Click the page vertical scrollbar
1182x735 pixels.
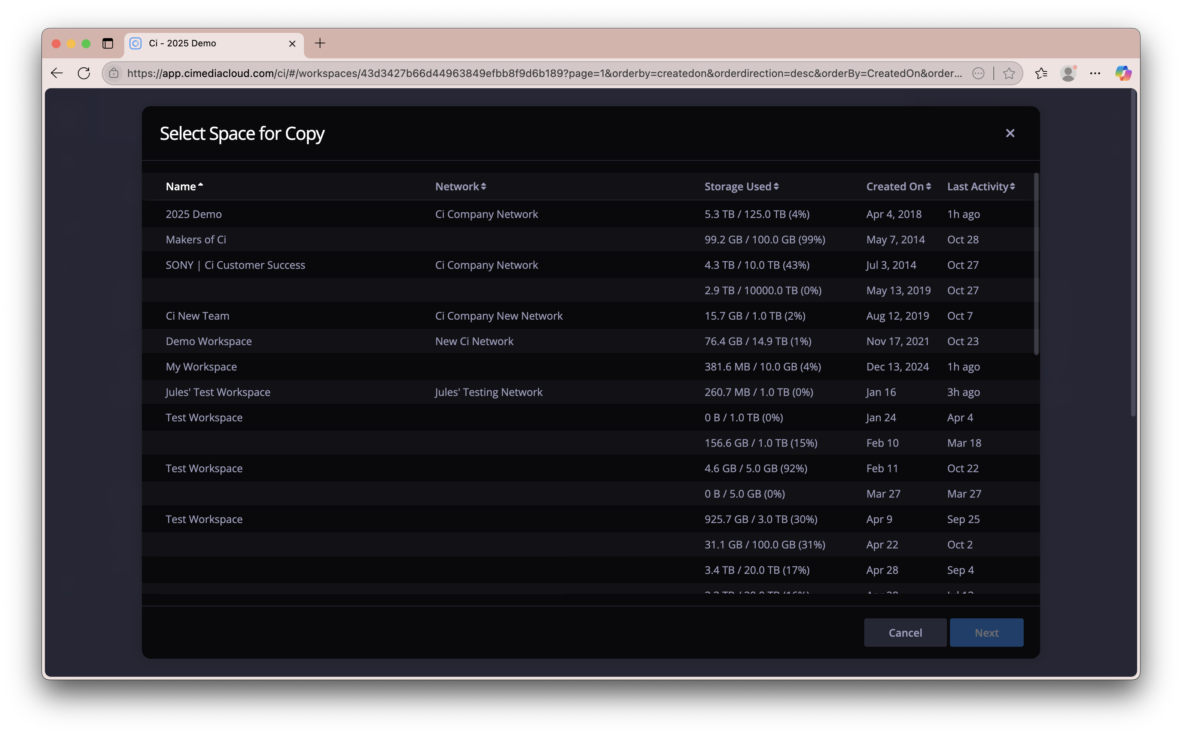tap(1133, 253)
